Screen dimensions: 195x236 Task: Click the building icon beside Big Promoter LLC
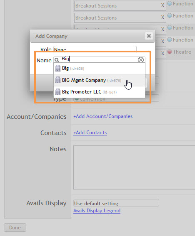pyautogui.click(x=58, y=92)
